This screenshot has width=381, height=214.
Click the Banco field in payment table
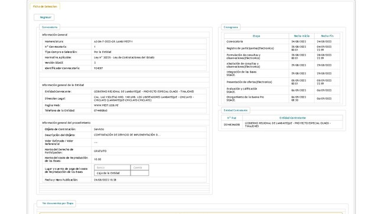click(112, 167)
